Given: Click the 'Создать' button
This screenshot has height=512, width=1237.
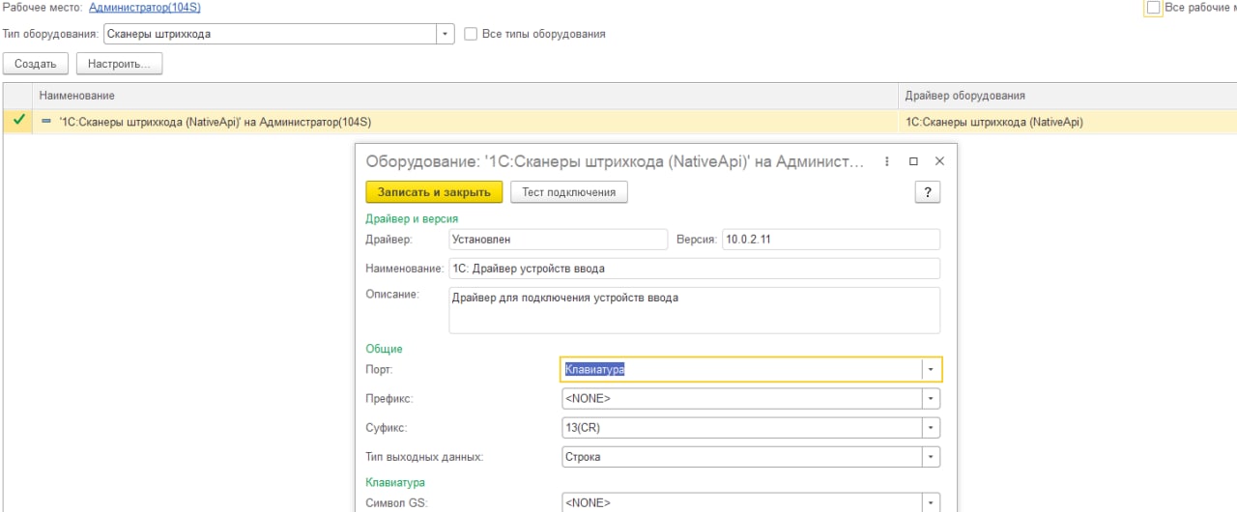Looking at the screenshot, I should [x=36, y=64].
